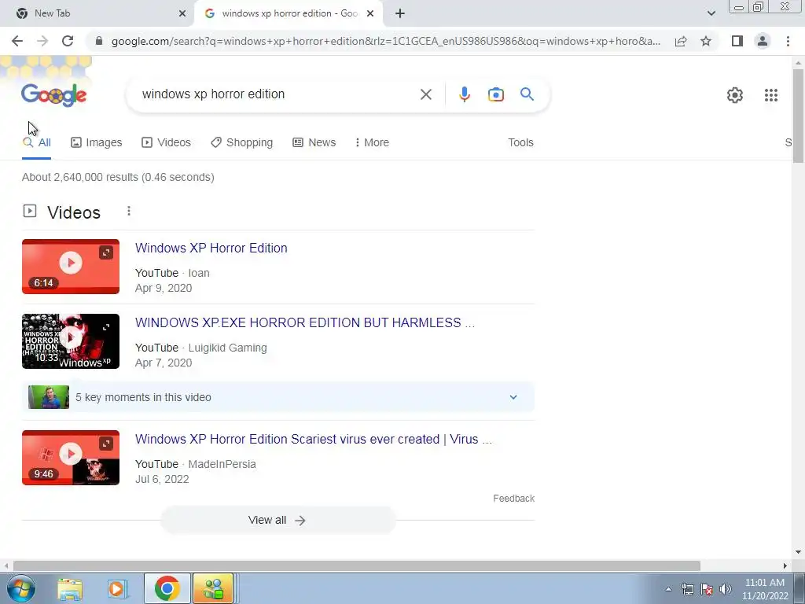Expand preview on 9:46 video thumbnail

106,444
